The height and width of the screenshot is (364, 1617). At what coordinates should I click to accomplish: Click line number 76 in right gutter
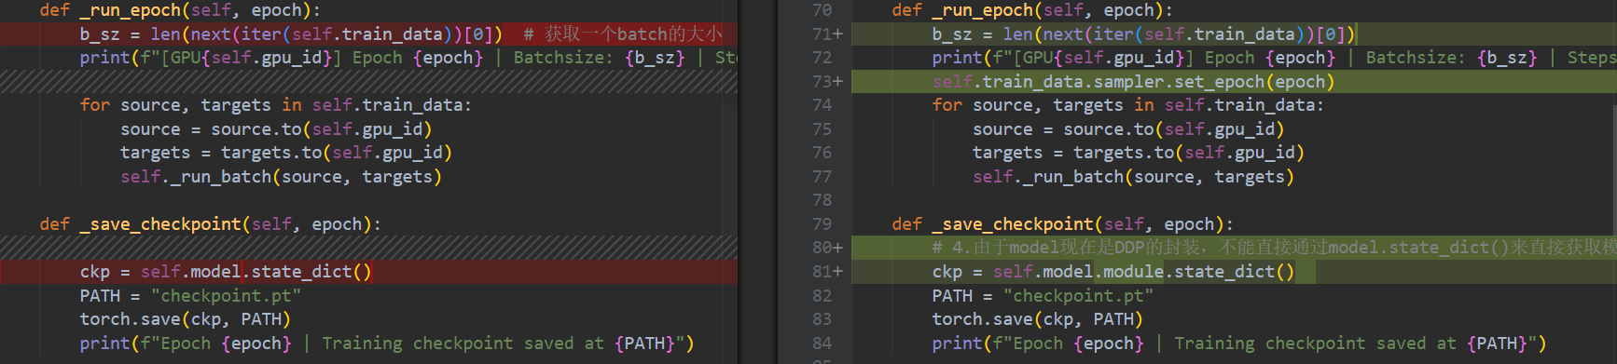pyautogui.click(x=822, y=153)
